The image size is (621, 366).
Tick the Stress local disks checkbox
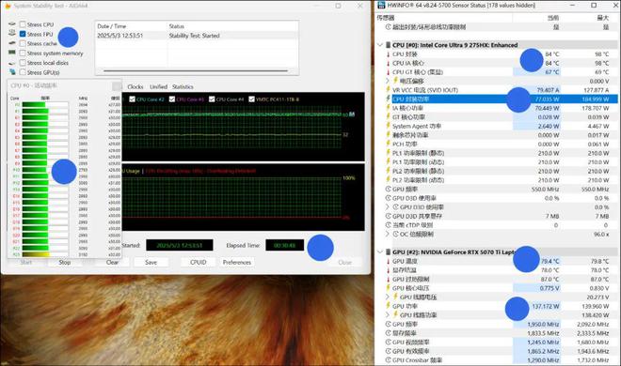(x=23, y=63)
